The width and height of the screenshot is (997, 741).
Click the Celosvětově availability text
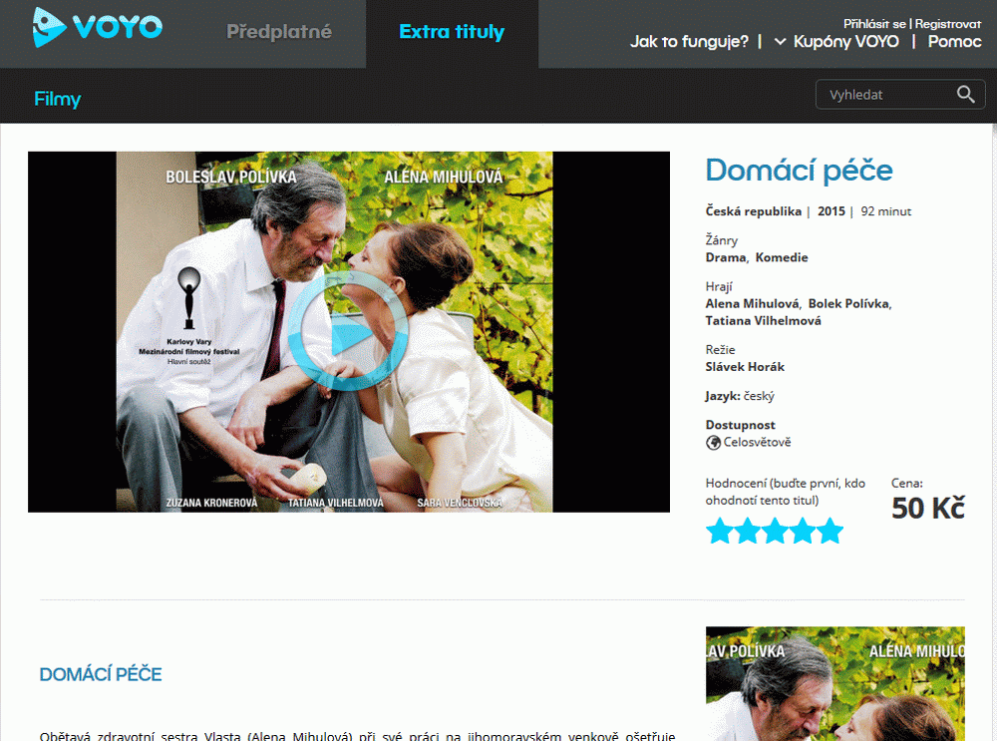[x=757, y=442]
